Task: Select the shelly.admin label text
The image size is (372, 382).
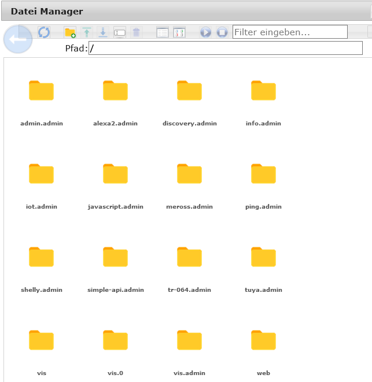Action: point(42,290)
